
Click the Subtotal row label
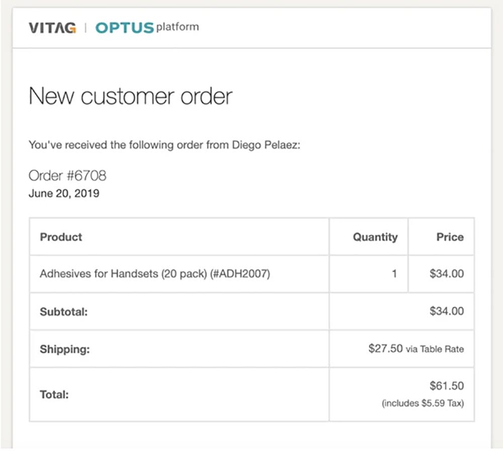pyautogui.click(x=64, y=312)
